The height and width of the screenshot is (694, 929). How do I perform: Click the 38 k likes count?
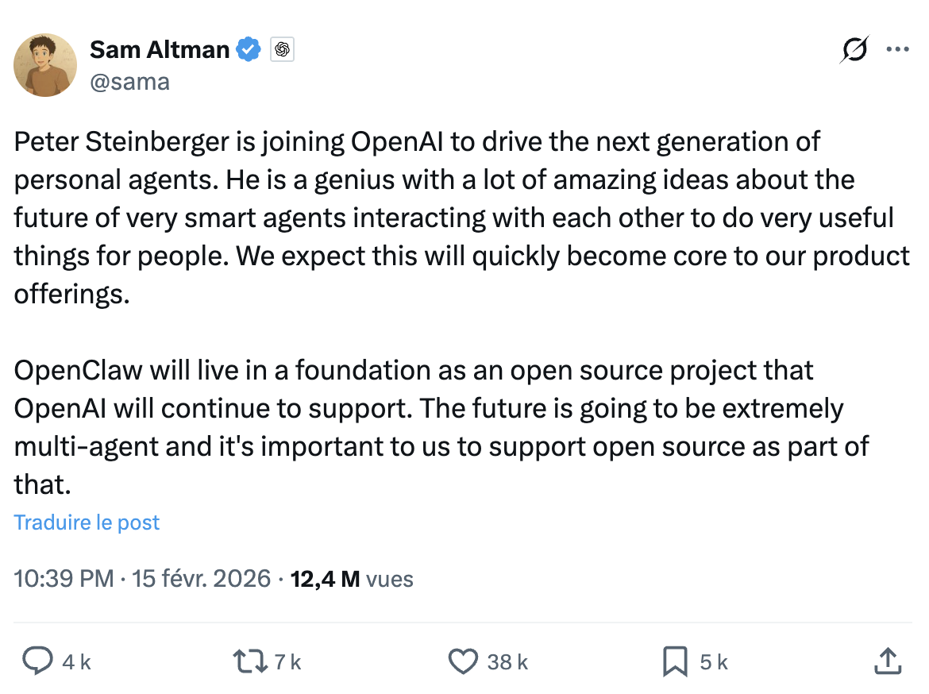point(508,662)
